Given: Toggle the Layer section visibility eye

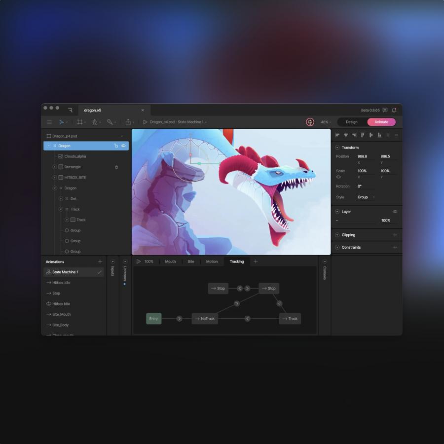Looking at the screenshot, I should (x=394, y=211).
